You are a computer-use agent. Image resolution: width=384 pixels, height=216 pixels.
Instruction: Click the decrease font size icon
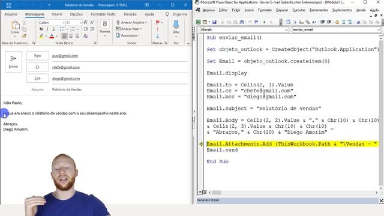click(92, 23)
